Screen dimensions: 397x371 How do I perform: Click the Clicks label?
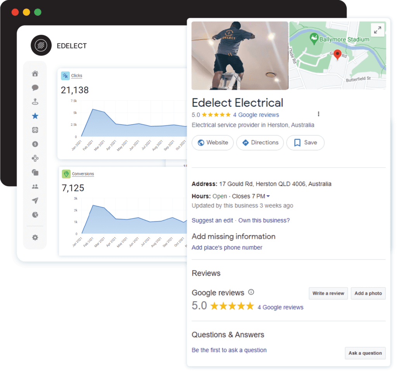77,76
